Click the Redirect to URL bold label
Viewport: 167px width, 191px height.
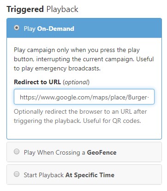(x=37, y=82)
